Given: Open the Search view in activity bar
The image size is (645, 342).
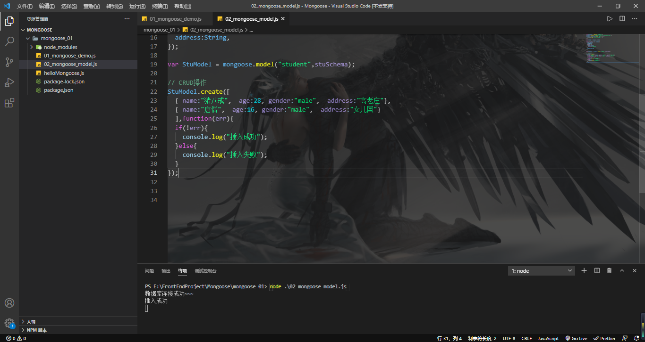Looking at the screenshot, I should coord(9,41).
